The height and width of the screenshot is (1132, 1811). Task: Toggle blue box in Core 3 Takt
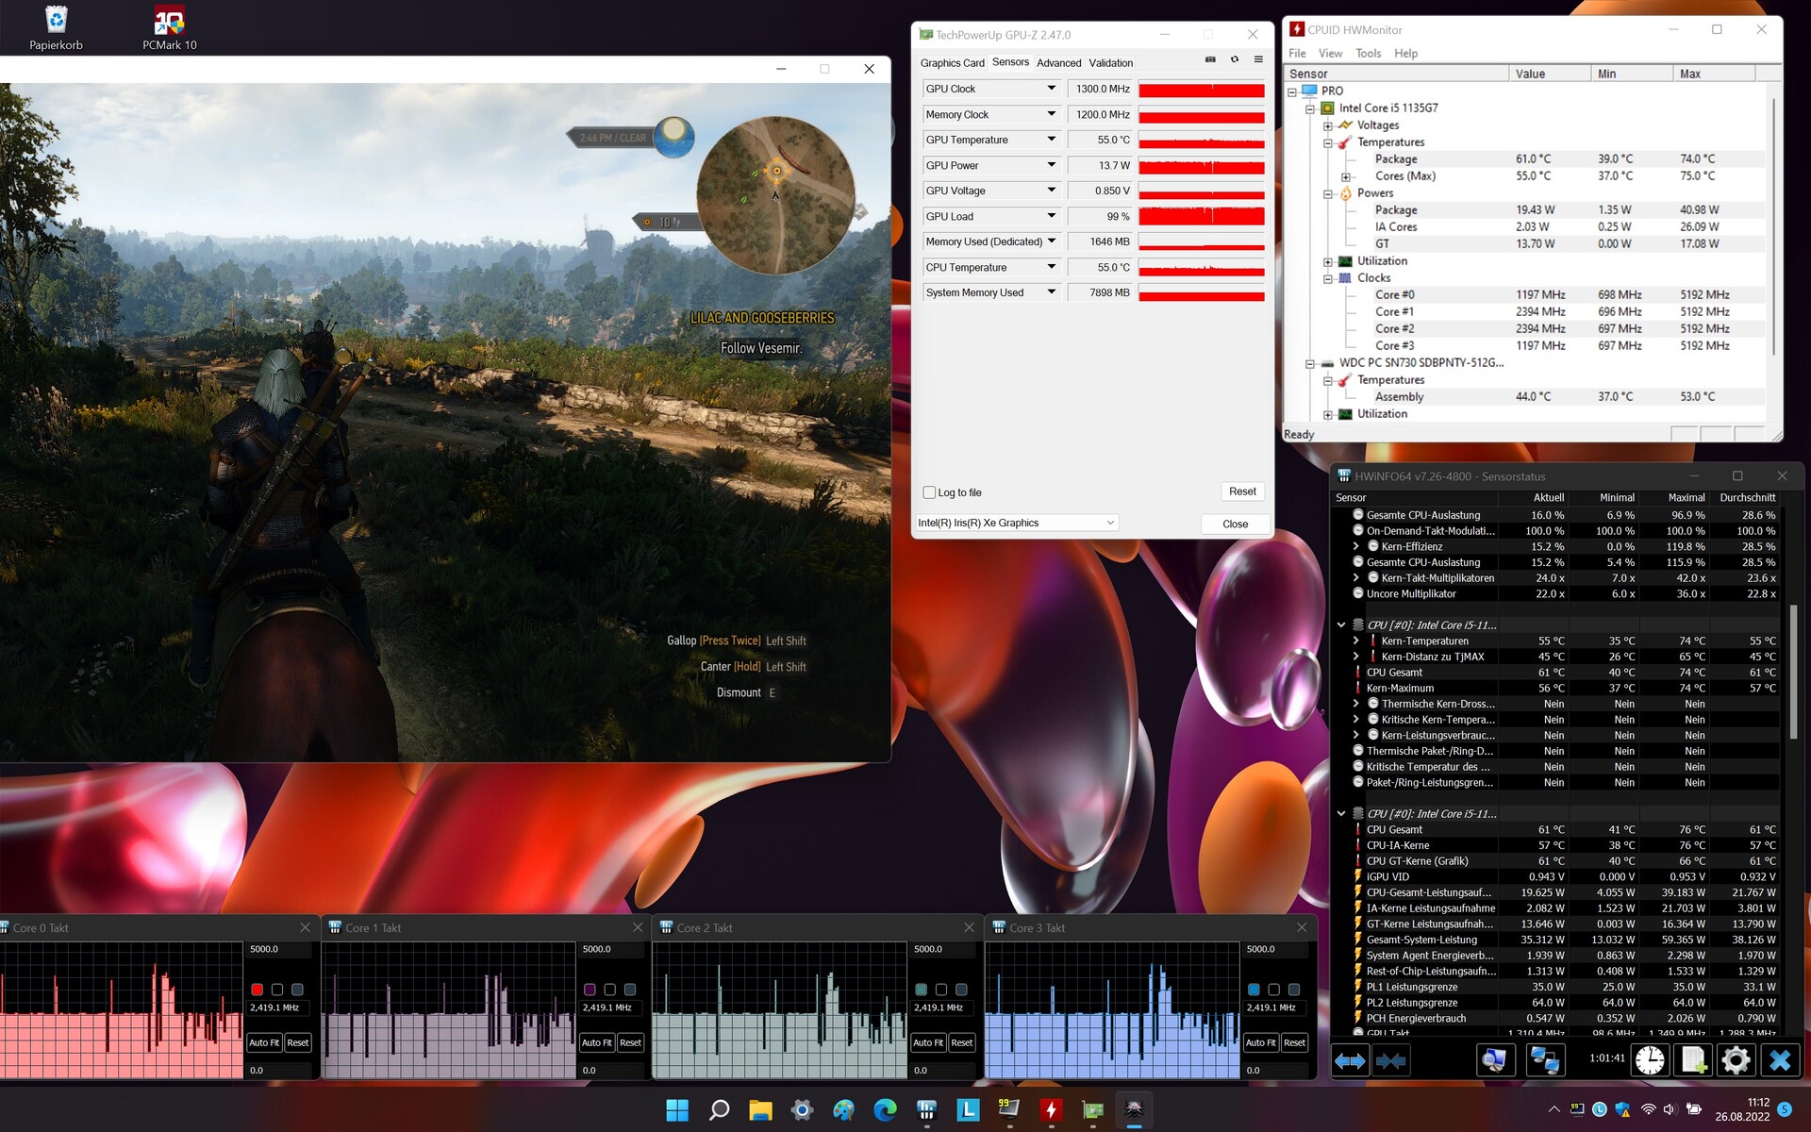click(1254, 990)
